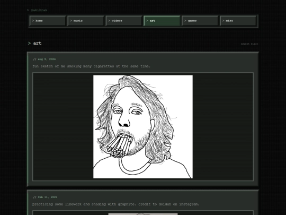Open the videos tab
The height and width of the screenshot is (215, 286).
coord(124,21)
